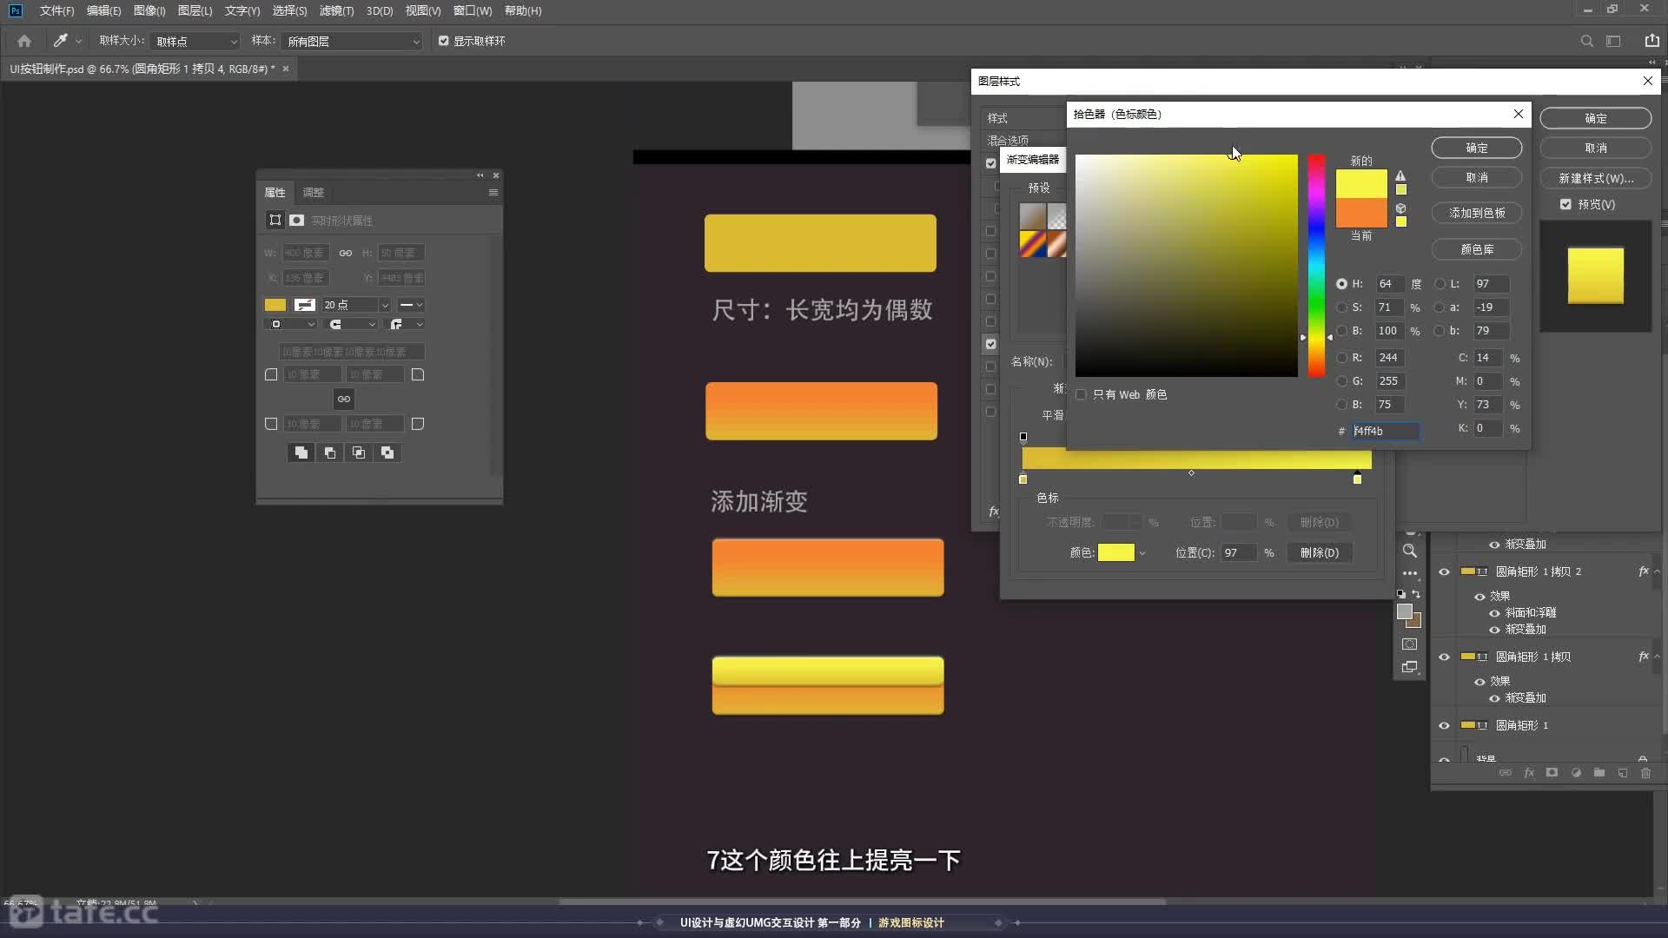Open the 颜色库 color library
Image resolution: width=1668 pixels, height=938 pixels.
(1476, 249)
